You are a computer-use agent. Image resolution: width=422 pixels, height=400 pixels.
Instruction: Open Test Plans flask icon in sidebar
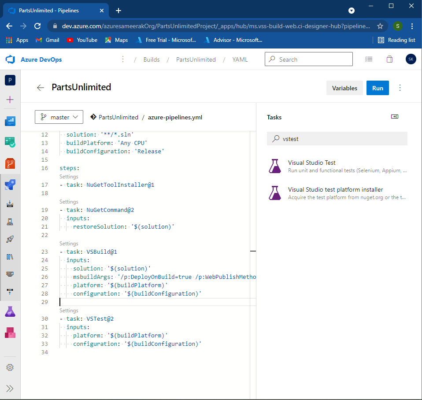(10, 311)
